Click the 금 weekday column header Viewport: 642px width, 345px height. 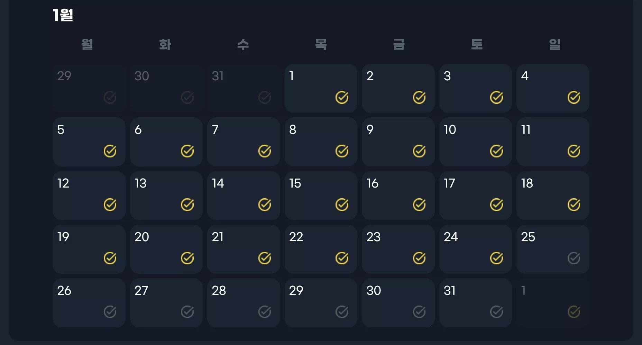[x=399, y=44]
